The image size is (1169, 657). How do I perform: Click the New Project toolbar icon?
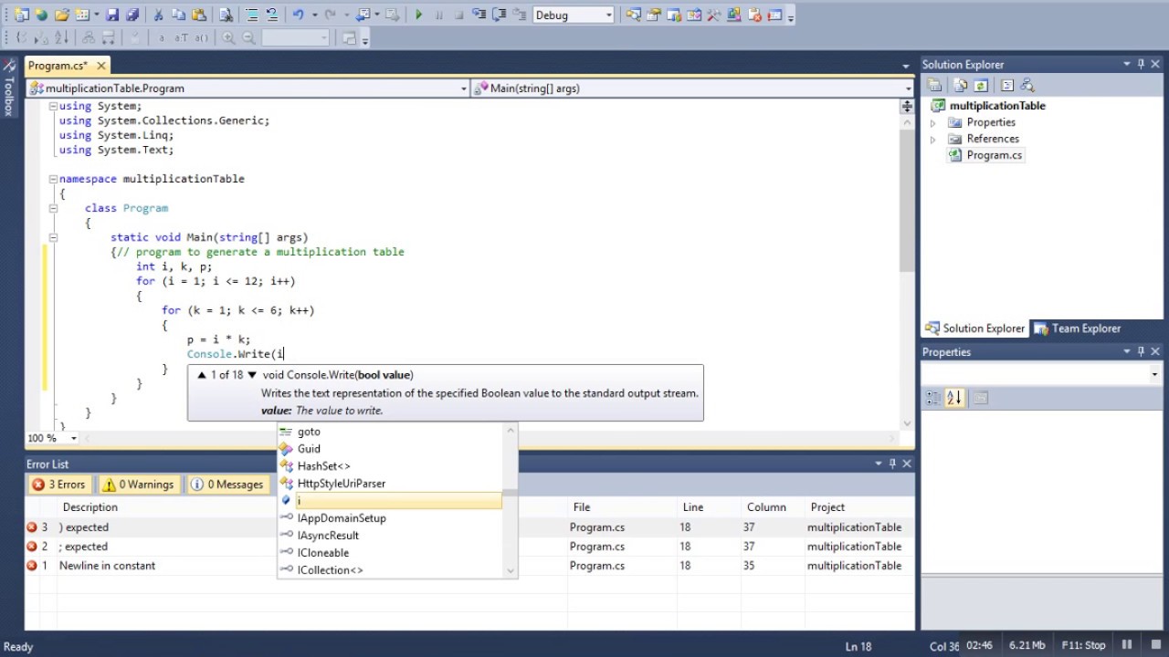click(20, 15)
